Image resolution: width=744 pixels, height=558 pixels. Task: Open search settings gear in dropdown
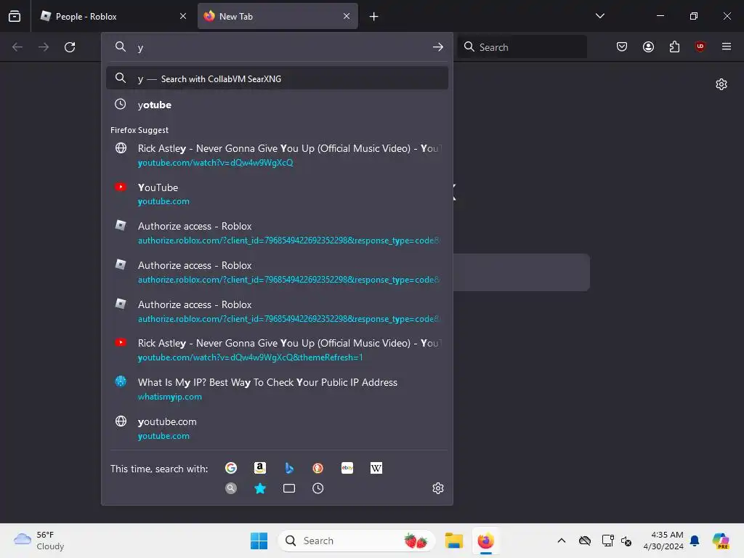click(x=438, y=488)
